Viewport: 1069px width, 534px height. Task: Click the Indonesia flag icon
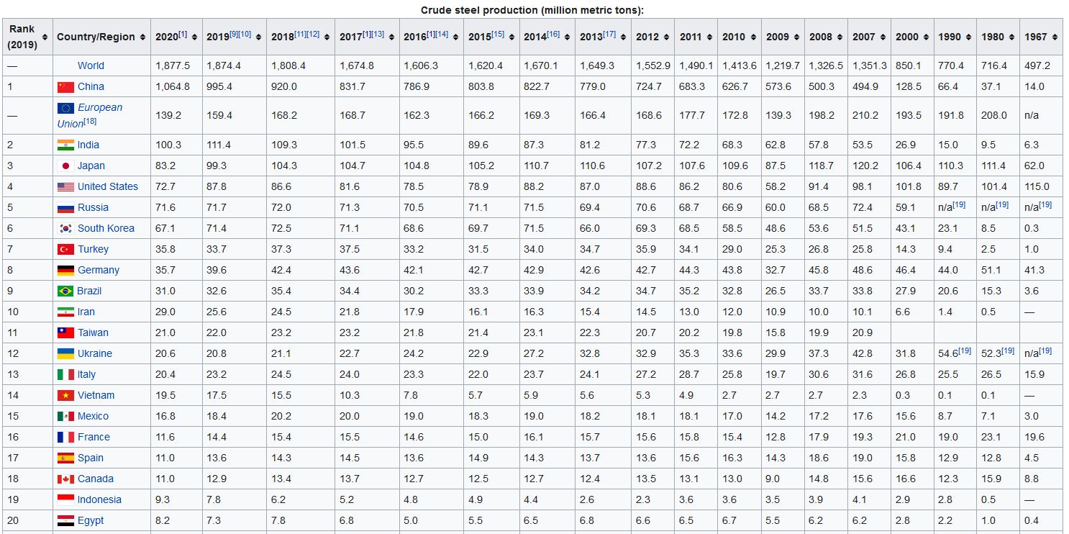coord(66,499)
